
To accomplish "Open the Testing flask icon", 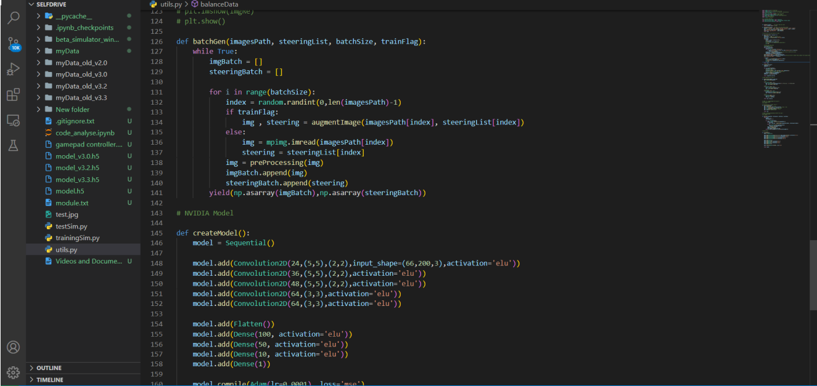I will [13, 145].
